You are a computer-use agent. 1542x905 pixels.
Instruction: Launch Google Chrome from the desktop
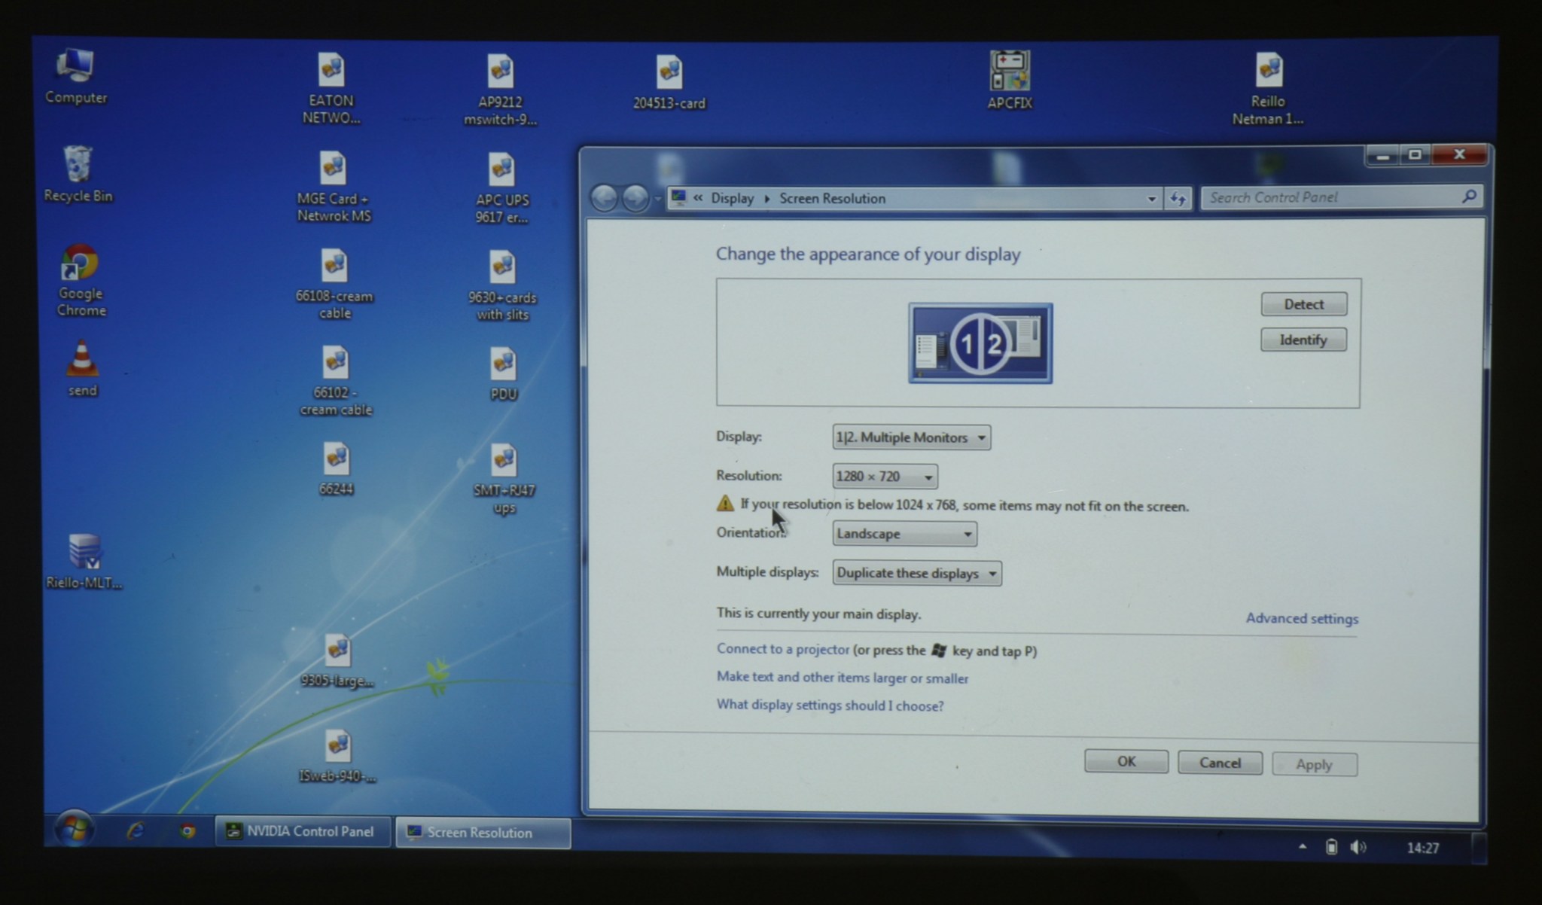pyautogui.click(x=81, y=280)
